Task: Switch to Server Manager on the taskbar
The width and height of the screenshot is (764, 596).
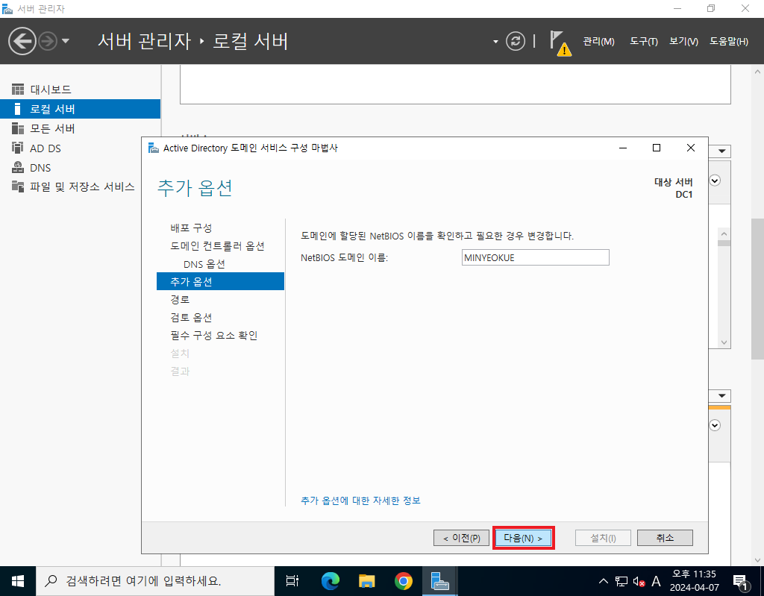Action: pyautogui.click(x=439, y=581)
